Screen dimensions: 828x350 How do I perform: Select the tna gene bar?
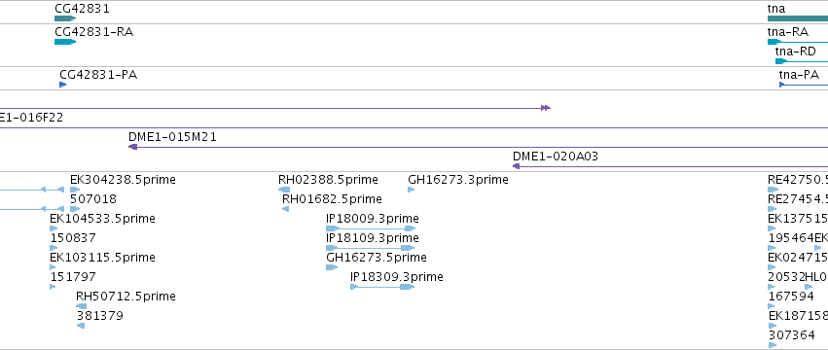[x=798, y=18]
